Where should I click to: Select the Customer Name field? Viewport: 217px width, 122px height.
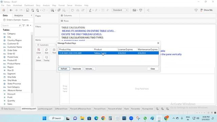pyautogui.click(x=15, y=47)
